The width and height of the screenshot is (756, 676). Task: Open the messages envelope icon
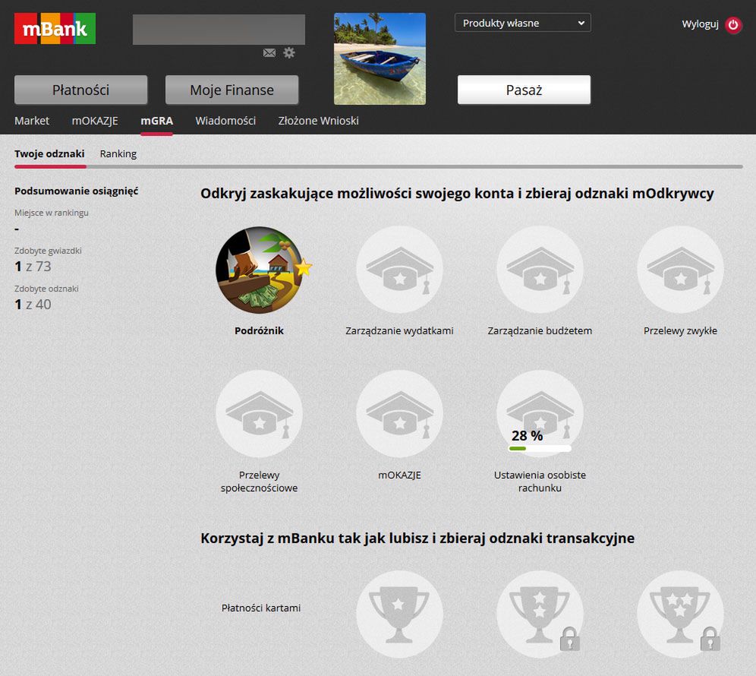point(269,52)
